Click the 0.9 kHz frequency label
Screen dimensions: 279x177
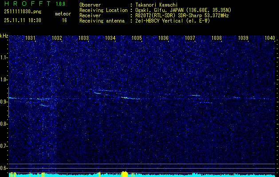pyautogui.click(x=4, y=102)
